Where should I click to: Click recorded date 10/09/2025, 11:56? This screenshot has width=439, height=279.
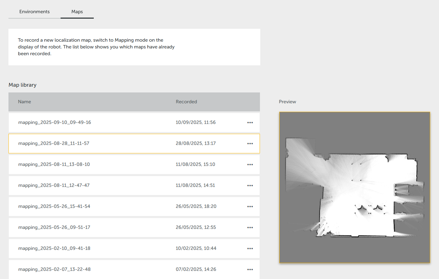coord(196,123)
